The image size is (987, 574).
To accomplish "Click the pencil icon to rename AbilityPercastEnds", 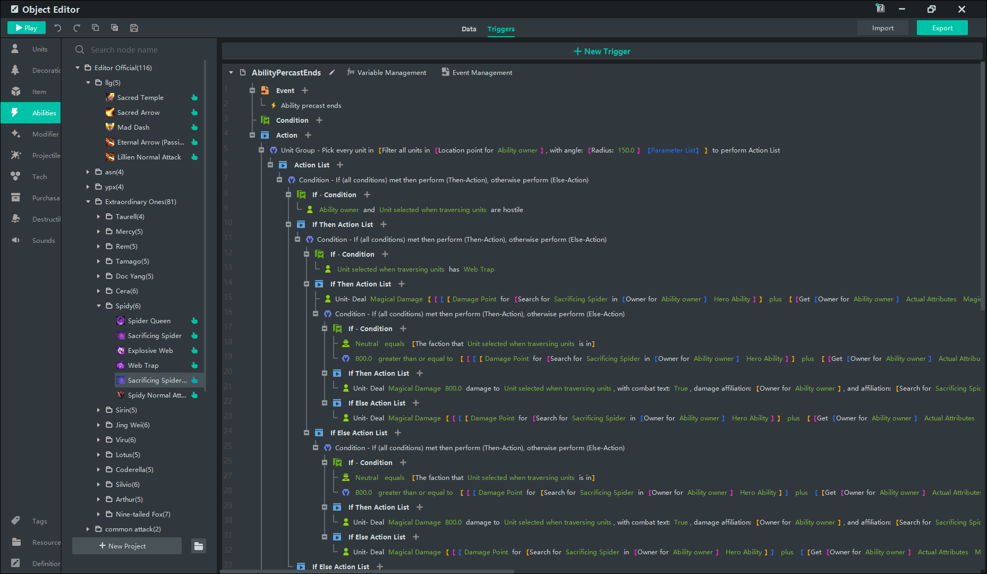I will tap(332, 73).
